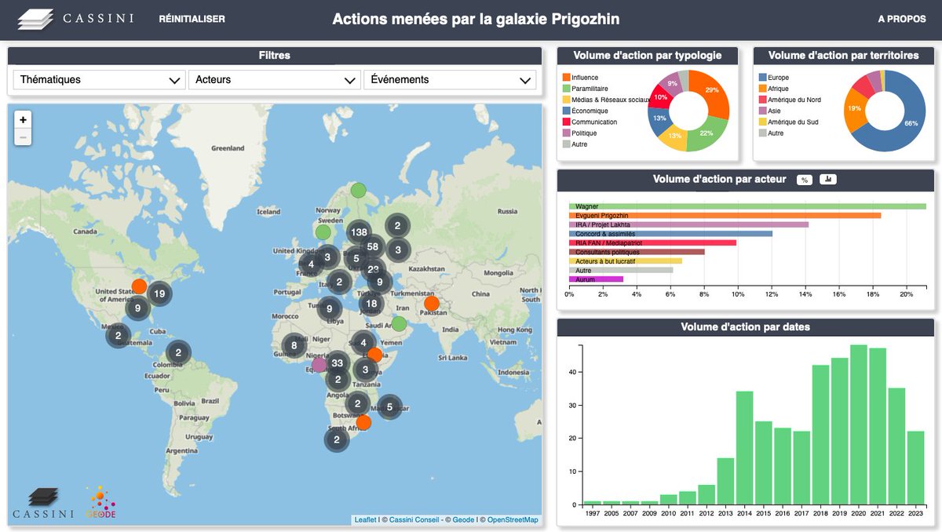This screenshot has height=532, width=942.
Task: Open the 5 cluster marker near Madagascar
Action: click(x=389, y=406)
